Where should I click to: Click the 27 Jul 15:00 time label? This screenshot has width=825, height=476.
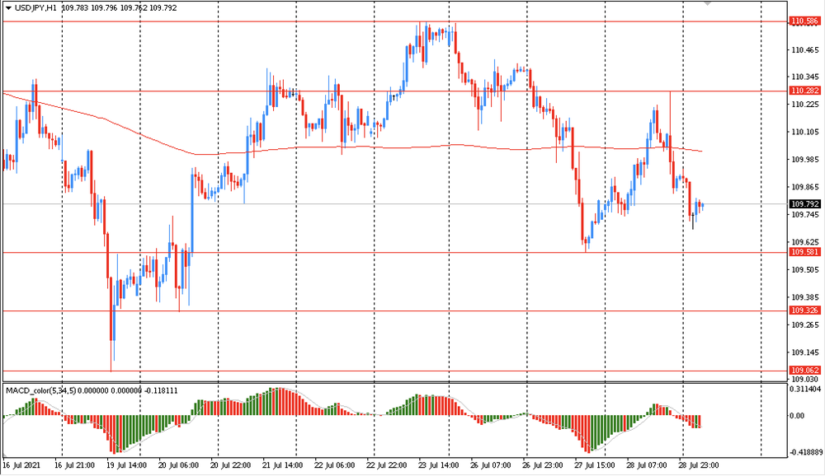(595, 465)
